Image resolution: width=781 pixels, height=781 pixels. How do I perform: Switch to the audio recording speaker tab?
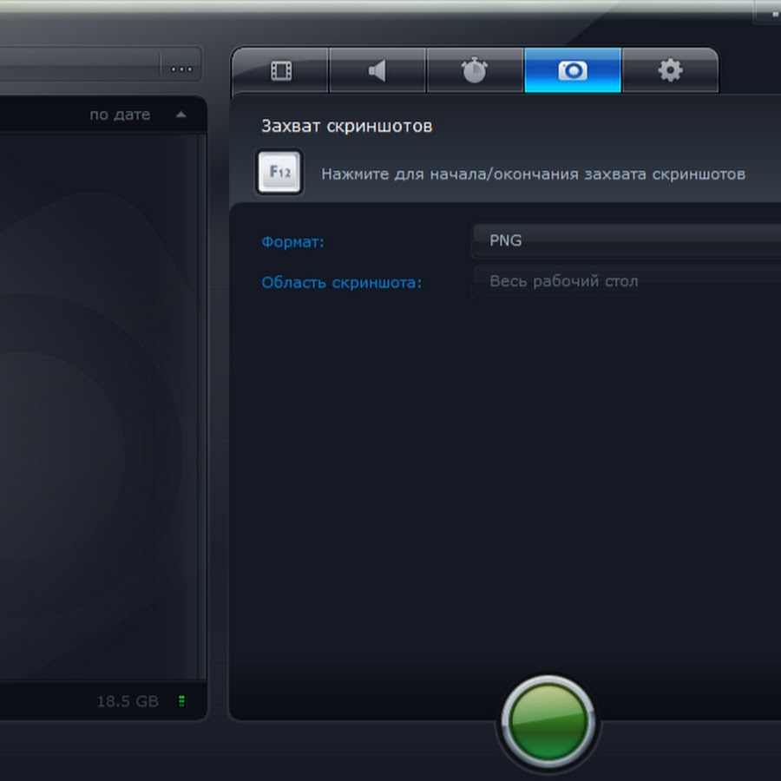pyautogui.click(x=377, y=70)
